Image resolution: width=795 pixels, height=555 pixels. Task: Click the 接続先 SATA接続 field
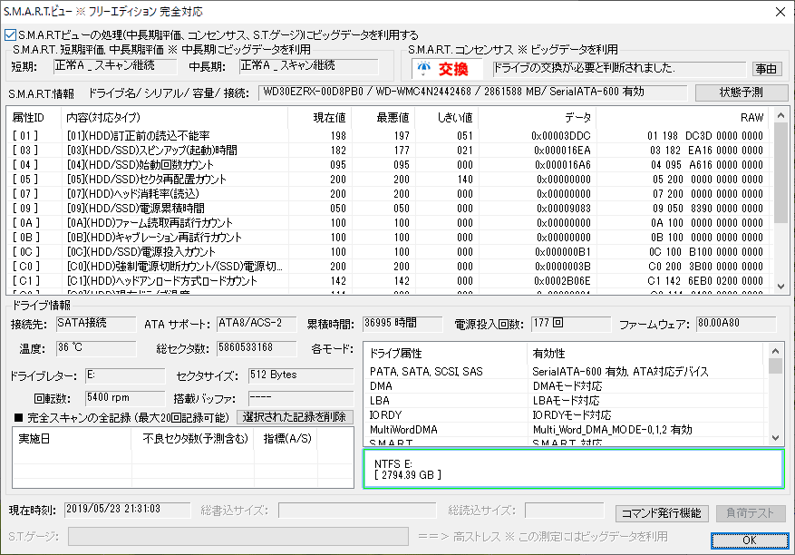(x=96, y=324)
